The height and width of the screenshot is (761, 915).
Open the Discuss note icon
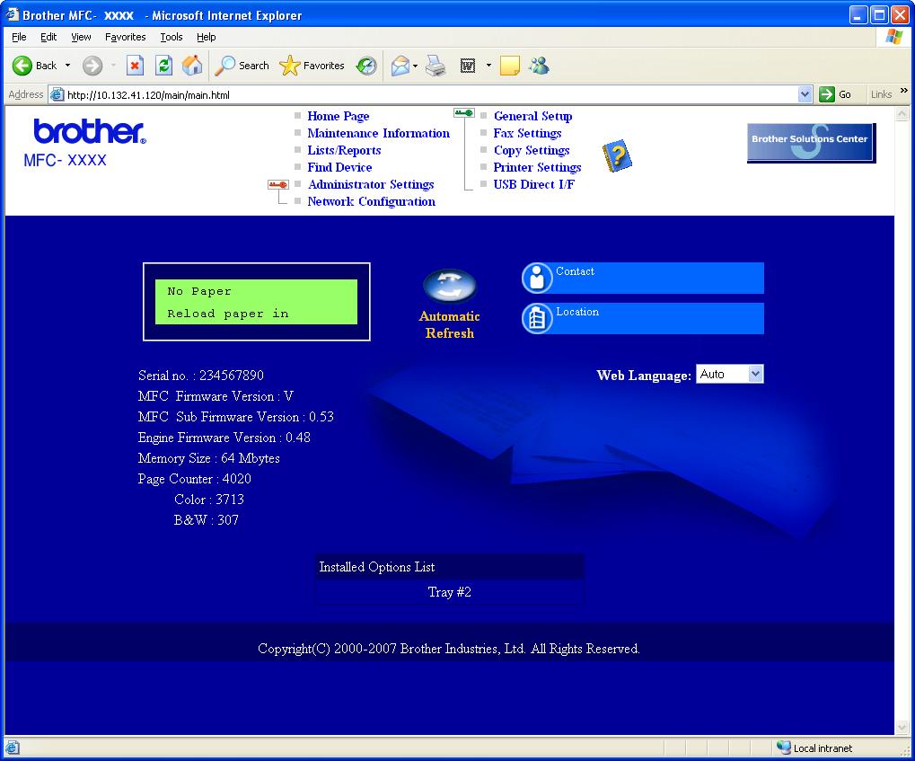509,66
